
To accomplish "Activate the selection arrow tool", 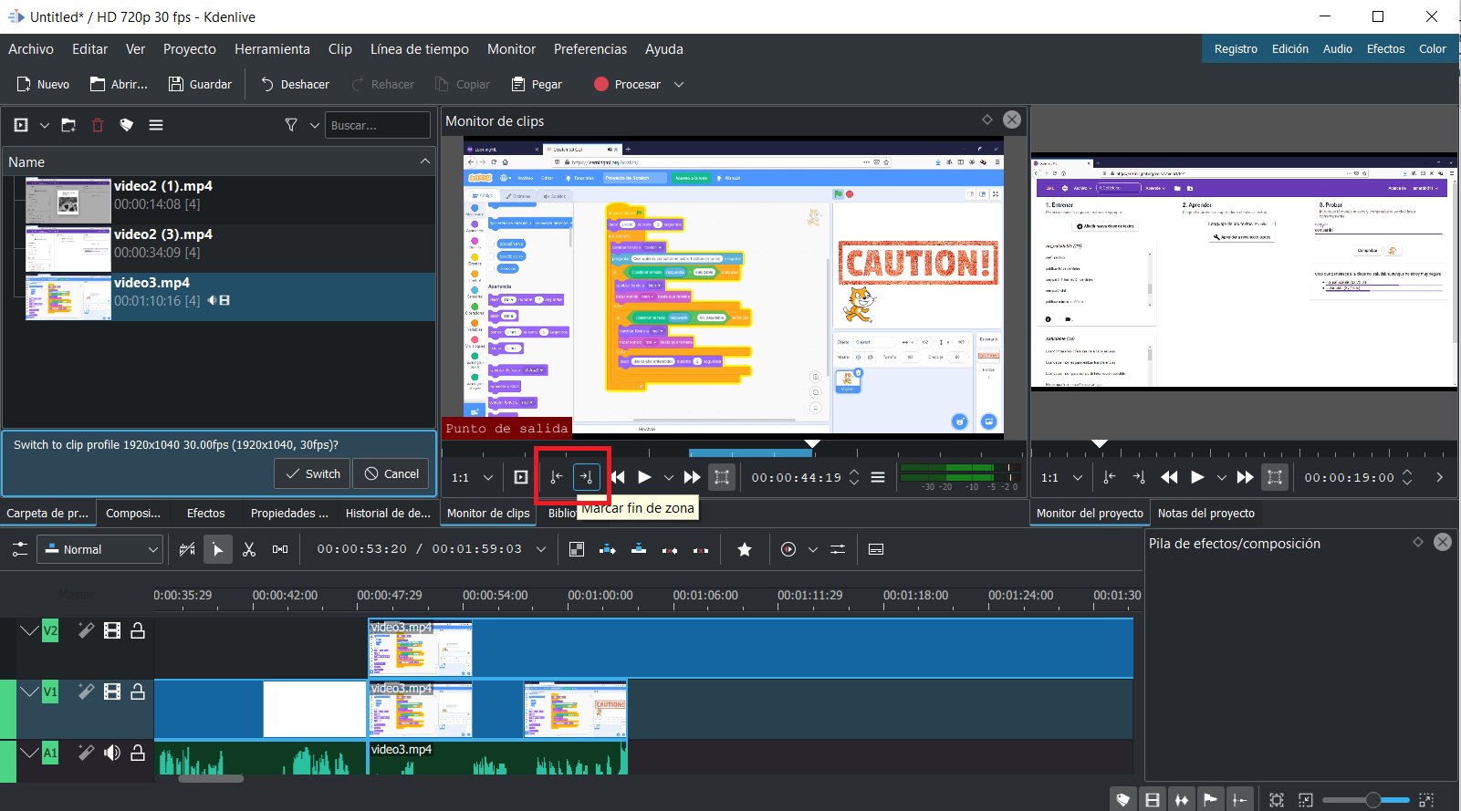I will [217, 549].
